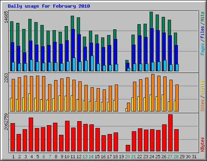Click the Files legend label
The width and height of the screenshot is (207, 161).
(203, 32)
